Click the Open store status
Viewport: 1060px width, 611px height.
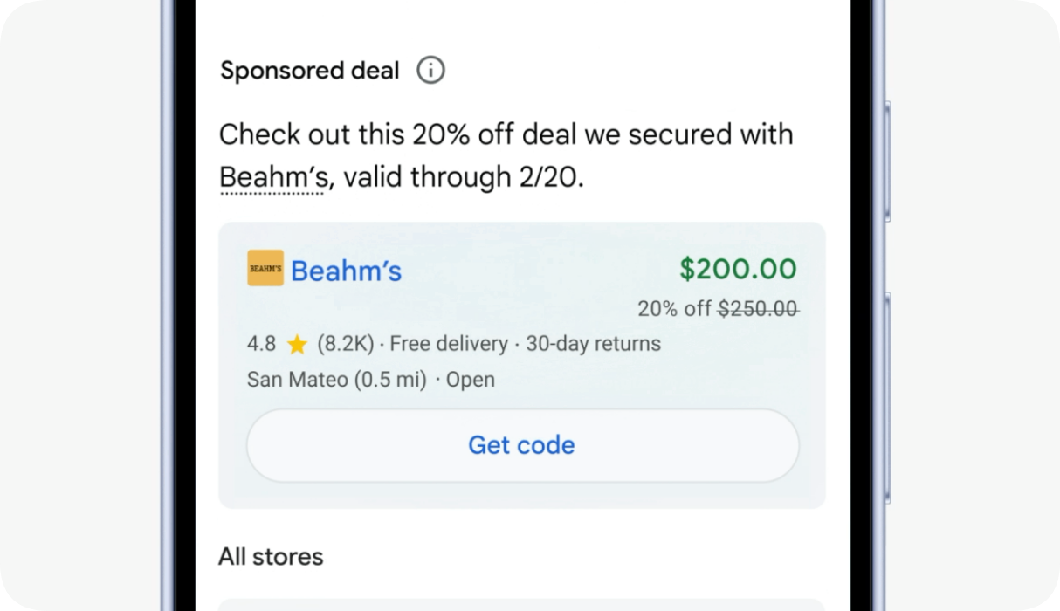pos(471,380)
